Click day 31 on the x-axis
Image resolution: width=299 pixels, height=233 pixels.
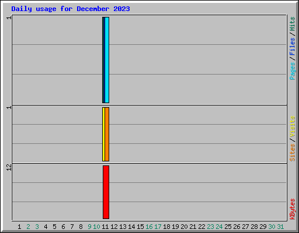(x=280, y=227)
